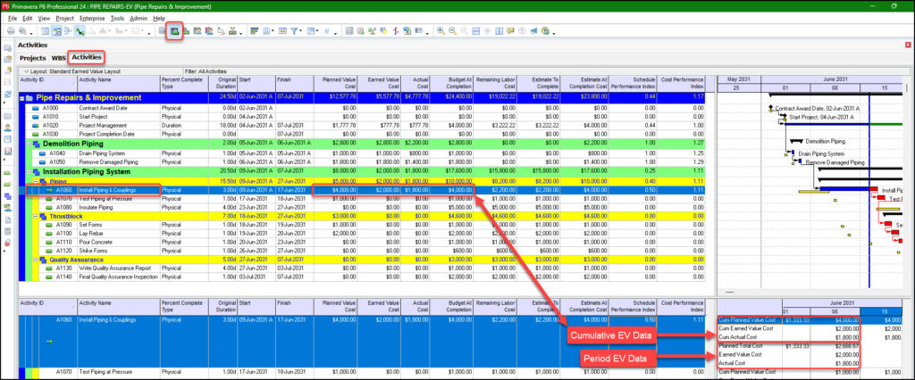Select the Activities tab

[x=87, y=58]
